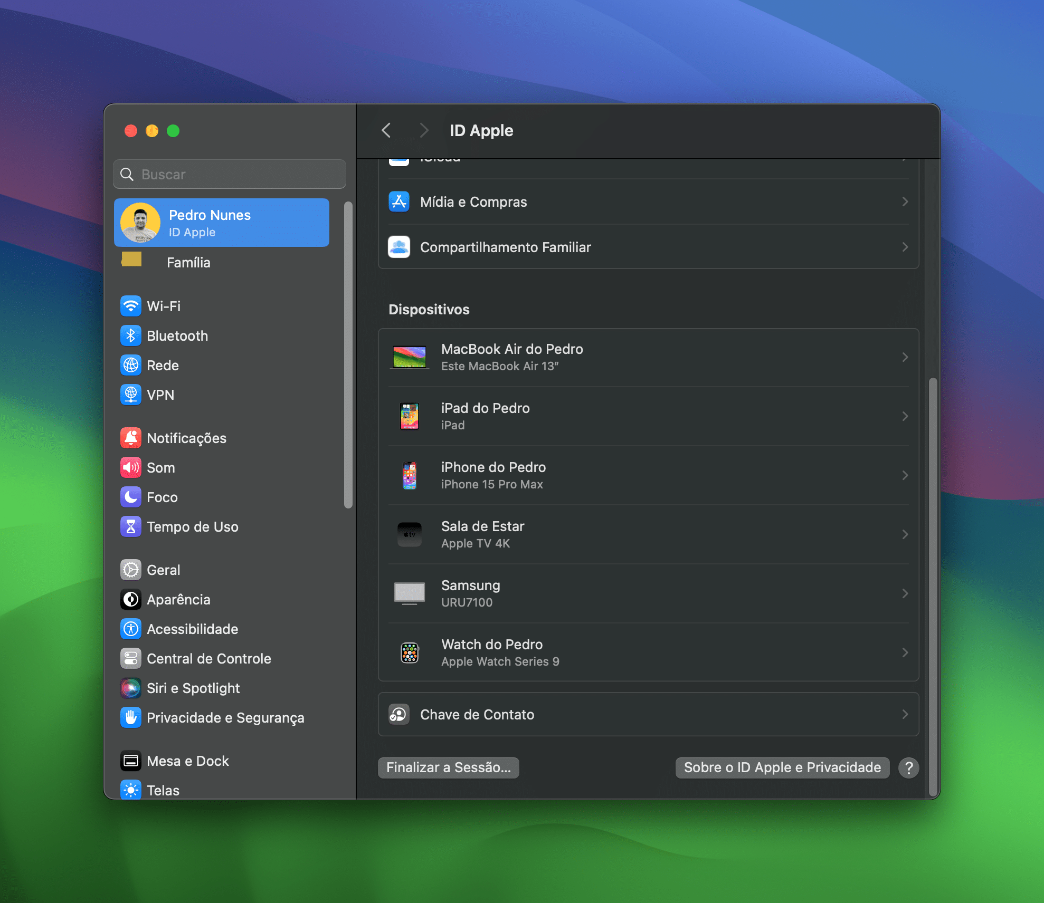The height and width of the screenshot is (903, 1044).
Task: Open iPad do Pedro row chevron
Action: pos(905,416)
